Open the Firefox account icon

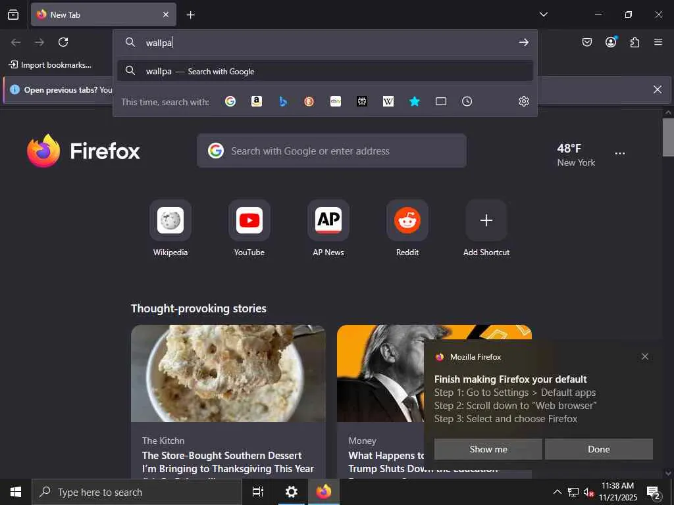tap(611, 42)
